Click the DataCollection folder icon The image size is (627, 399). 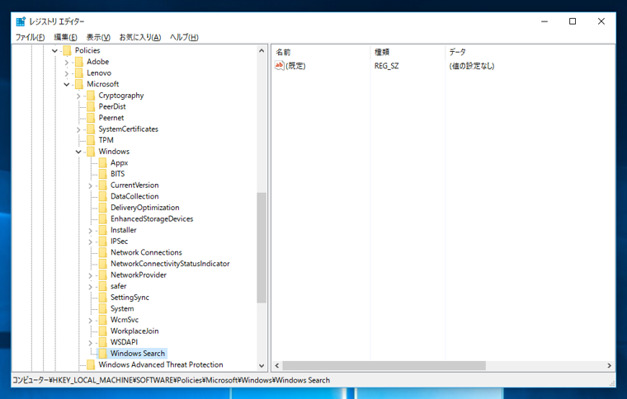(103, 196)
